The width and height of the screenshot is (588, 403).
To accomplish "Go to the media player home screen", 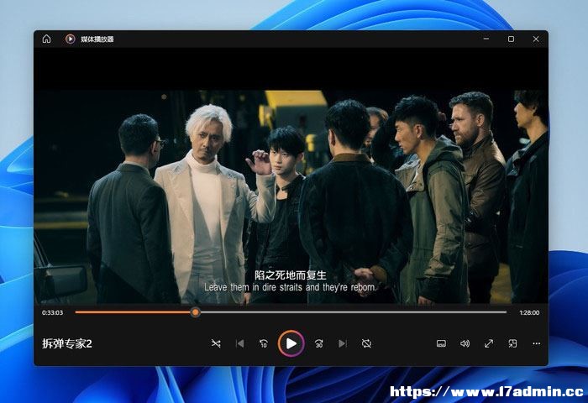I will tap(46, 39).
